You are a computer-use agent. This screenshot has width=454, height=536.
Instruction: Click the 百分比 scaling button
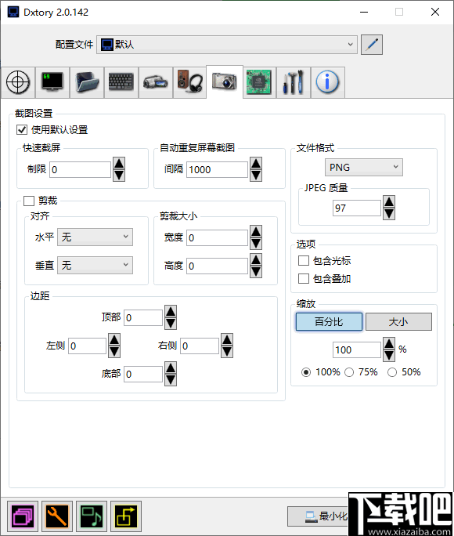coord(329,321)
